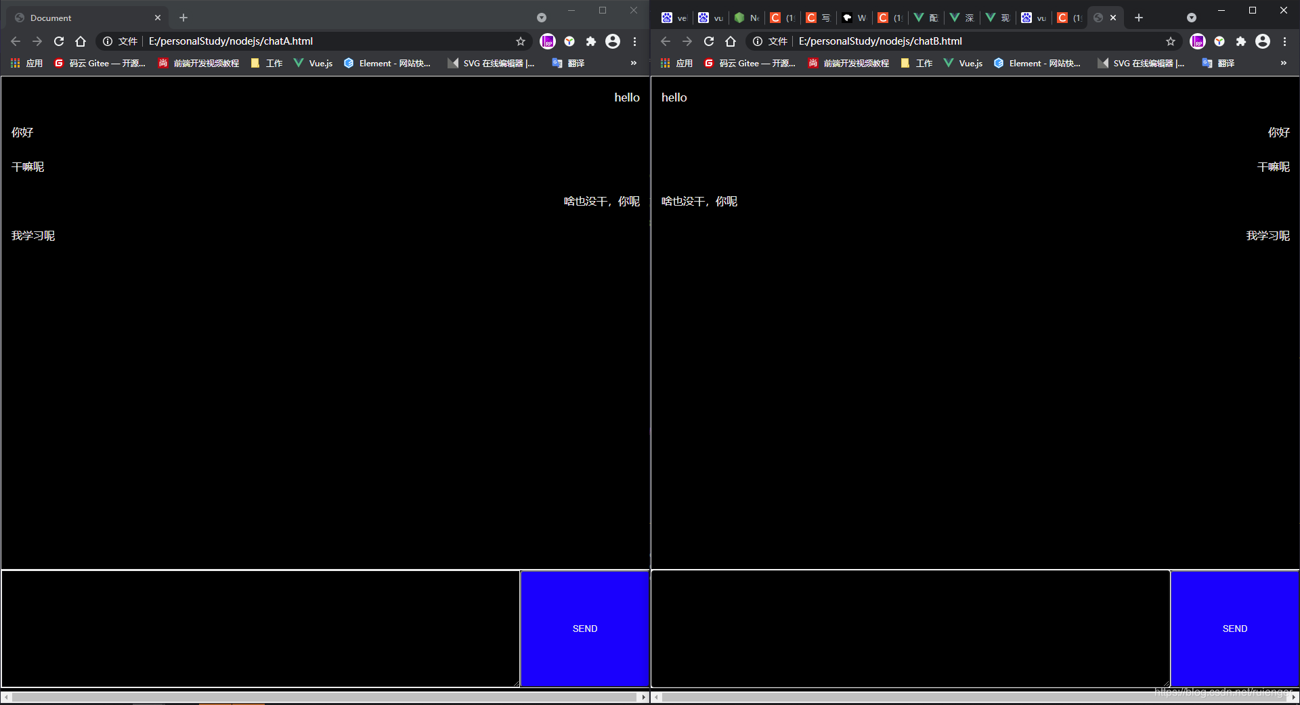
Task: Open the purple RP extension in chatA window
Action: pyautogui.click(x=548, y=41)
